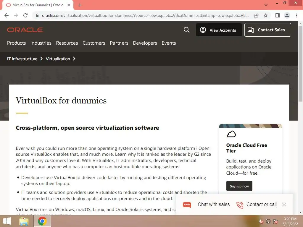Open File Explorer from taskbar
This screenshot has height=227, width=303.
pyautogui.click(x=24, y=221)
